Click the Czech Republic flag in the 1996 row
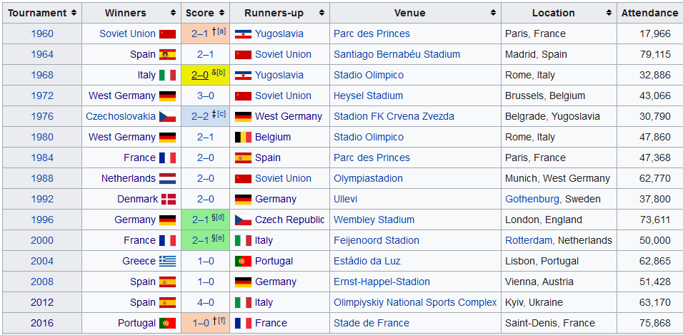The height and width of the screenshot is (335, 683). 244,220
